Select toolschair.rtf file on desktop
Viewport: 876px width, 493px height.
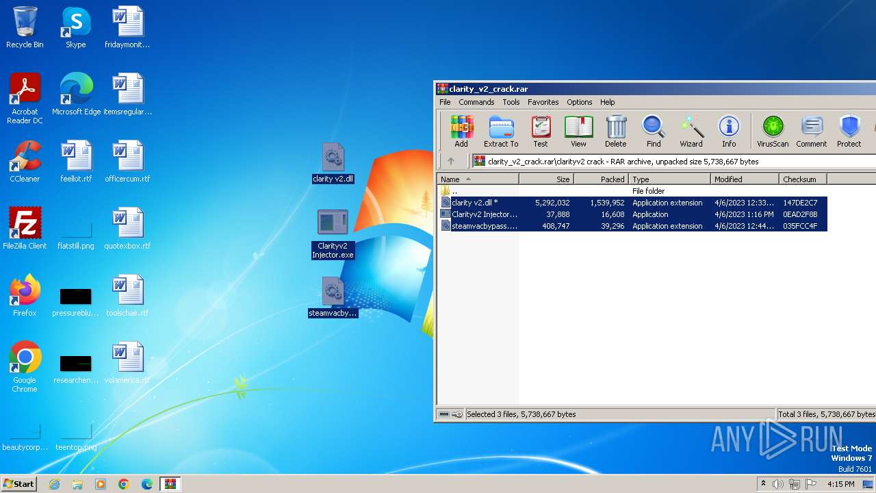(127, 296)
